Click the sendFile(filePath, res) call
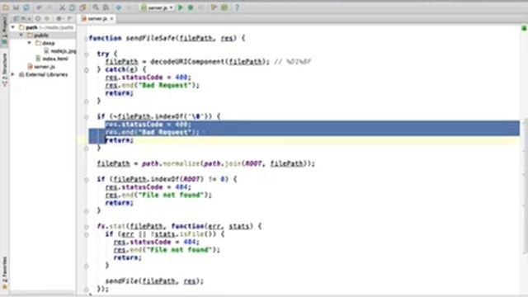Screen dimensions: 528x297 (x=154, y=280)
